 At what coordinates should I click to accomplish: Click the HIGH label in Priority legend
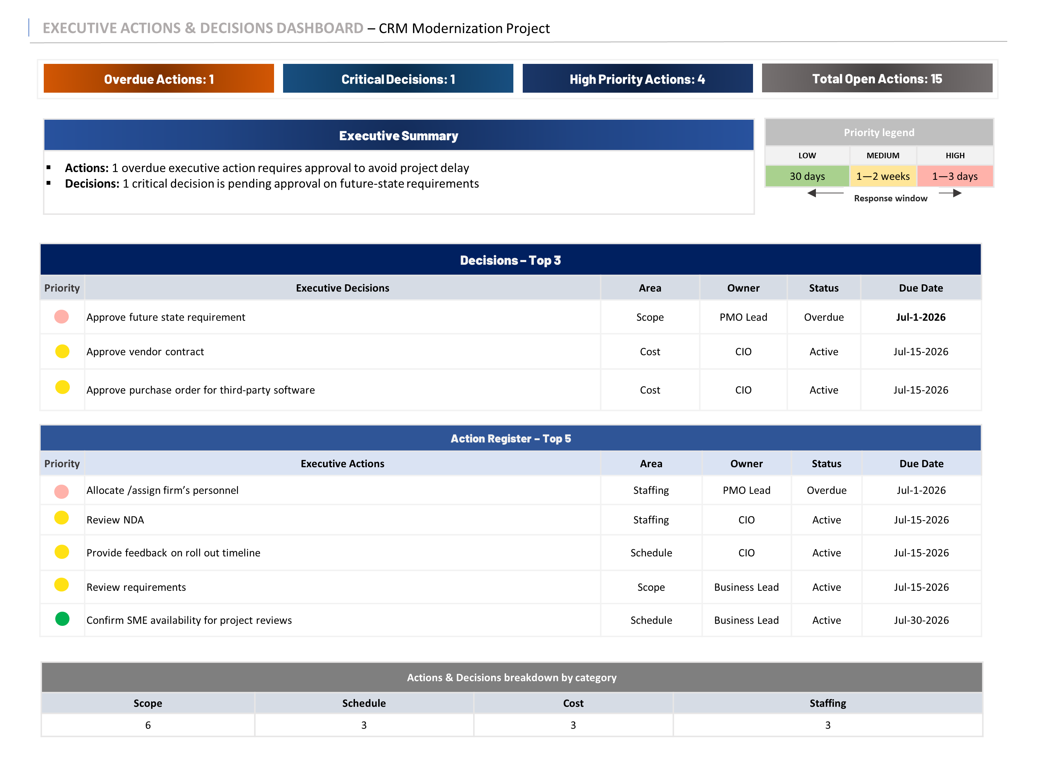955,156
